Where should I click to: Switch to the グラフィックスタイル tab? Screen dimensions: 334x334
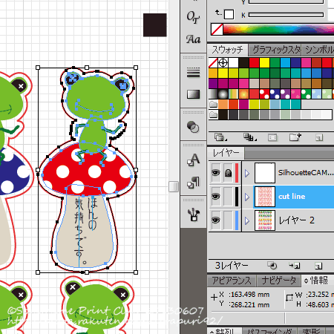pos(276,50)
